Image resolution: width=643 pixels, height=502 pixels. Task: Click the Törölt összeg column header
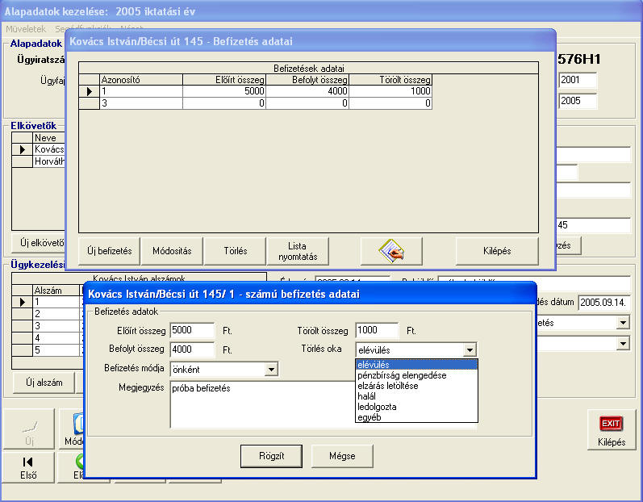390,80
